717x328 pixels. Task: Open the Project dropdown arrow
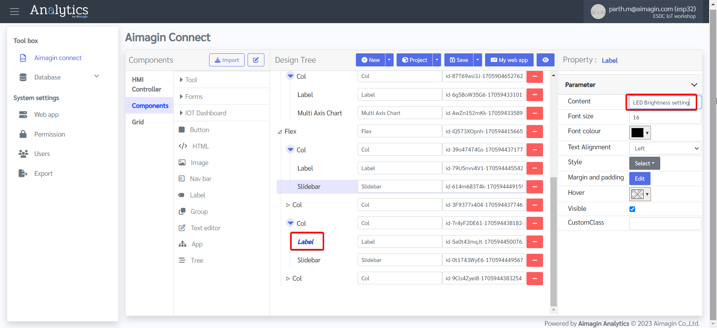coord(437,60)
